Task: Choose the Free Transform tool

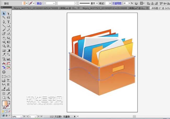Action: 8,42
